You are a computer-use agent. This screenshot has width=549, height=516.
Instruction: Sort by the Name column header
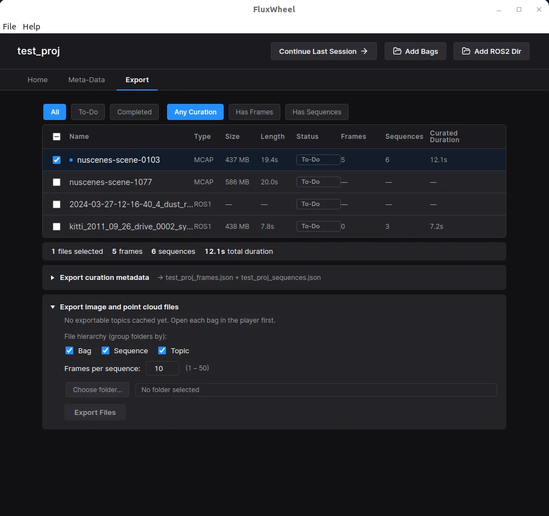tap(79, 137)
